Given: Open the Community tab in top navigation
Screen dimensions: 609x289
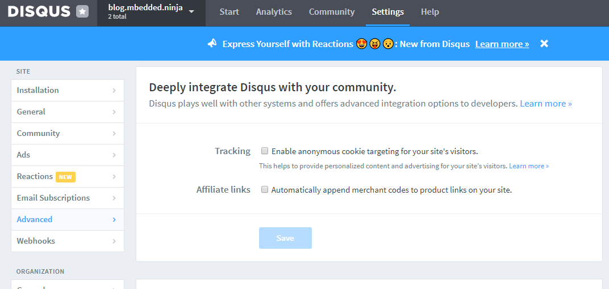Looking at the screenshot, I should (x=332, y=12).
